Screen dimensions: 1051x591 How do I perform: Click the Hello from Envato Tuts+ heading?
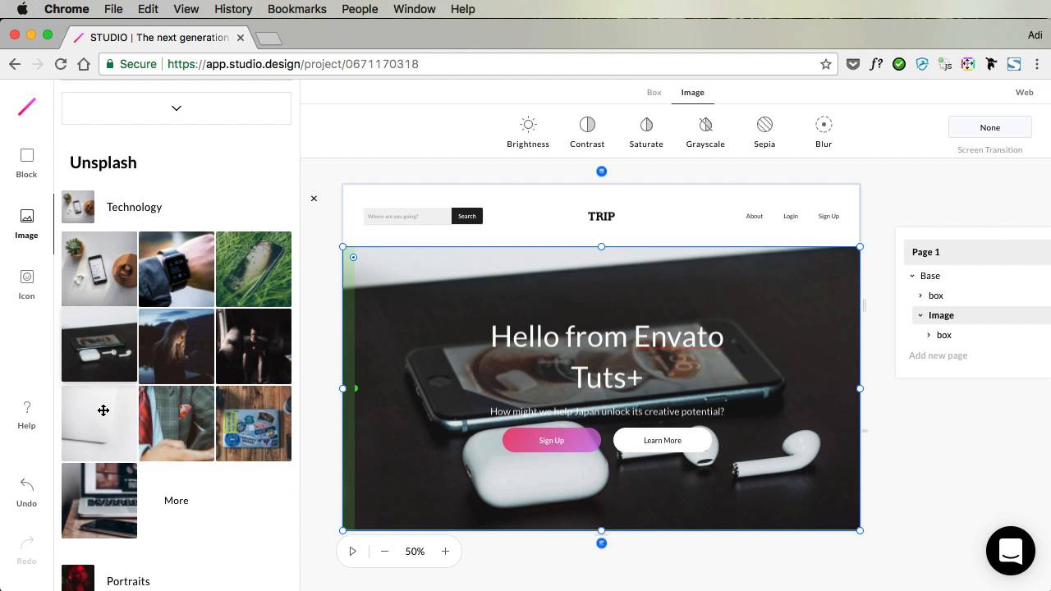[607, 357]
